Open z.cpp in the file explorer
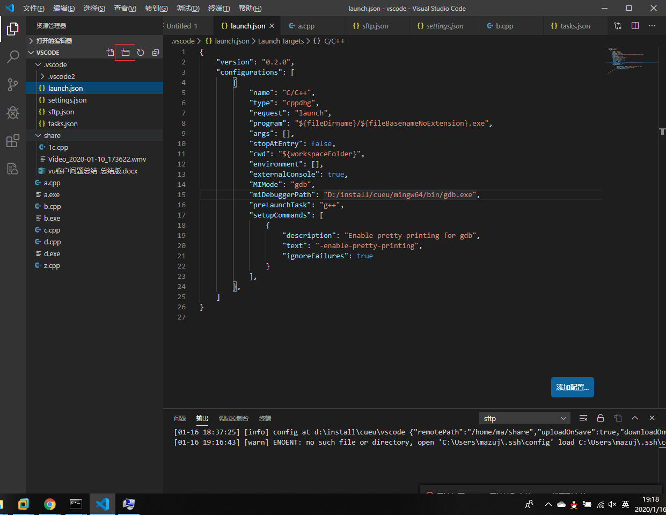The image size is (666, 515). pos(94,265)
